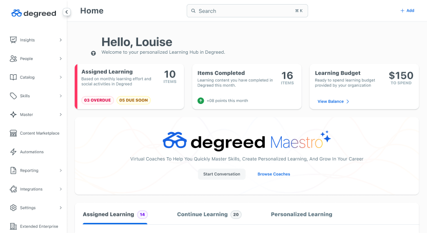
Task: Click the Automations lightning bolt icon
Action: 13,152
